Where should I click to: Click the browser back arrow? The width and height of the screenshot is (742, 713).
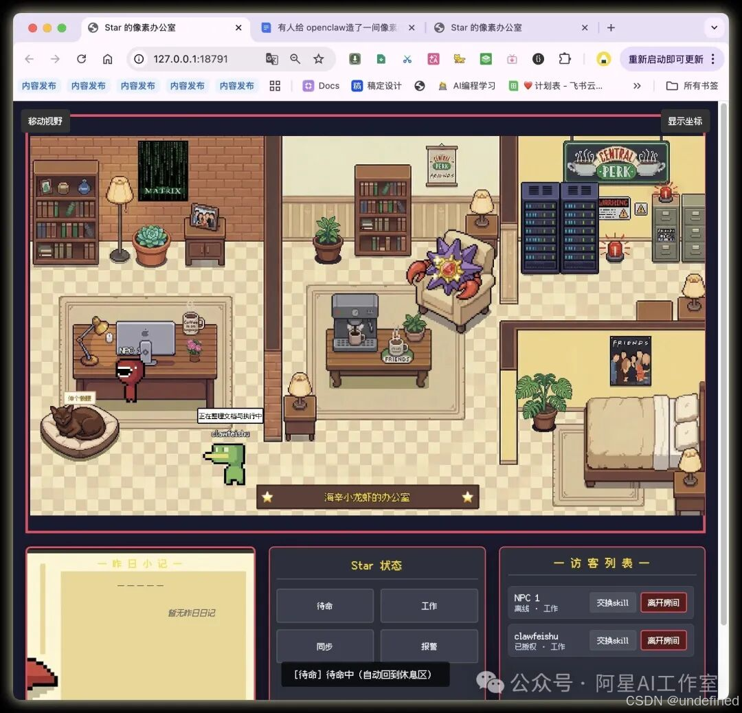coord(30,59)
